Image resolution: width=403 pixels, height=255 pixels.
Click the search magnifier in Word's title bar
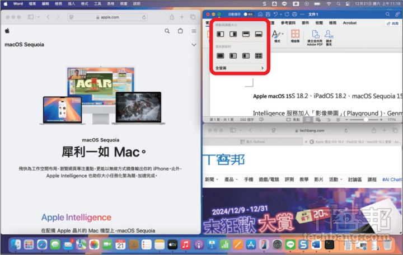[x=387, y=15]
